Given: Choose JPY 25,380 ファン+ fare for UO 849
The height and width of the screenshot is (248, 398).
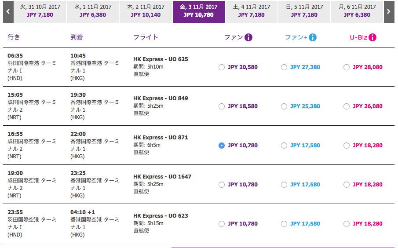Looking at the screenshot, I should pyautogui.click(x=284, y=106).
